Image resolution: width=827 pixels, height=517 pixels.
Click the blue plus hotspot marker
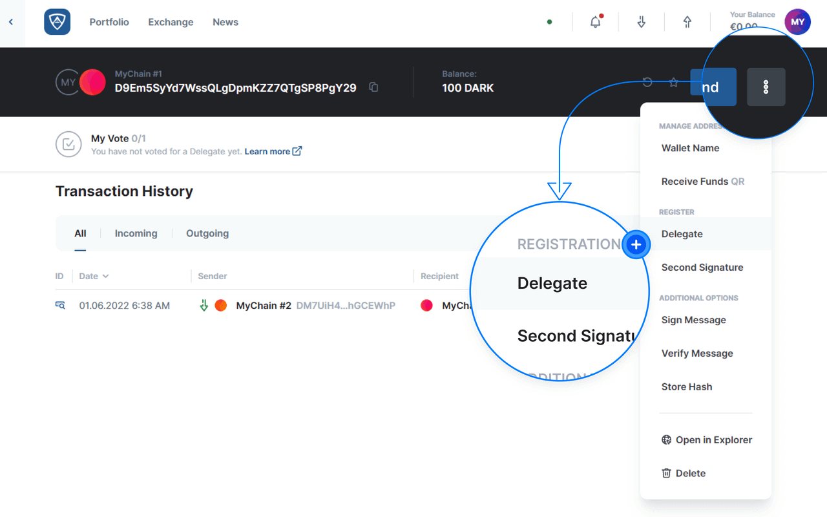[636, 244]
